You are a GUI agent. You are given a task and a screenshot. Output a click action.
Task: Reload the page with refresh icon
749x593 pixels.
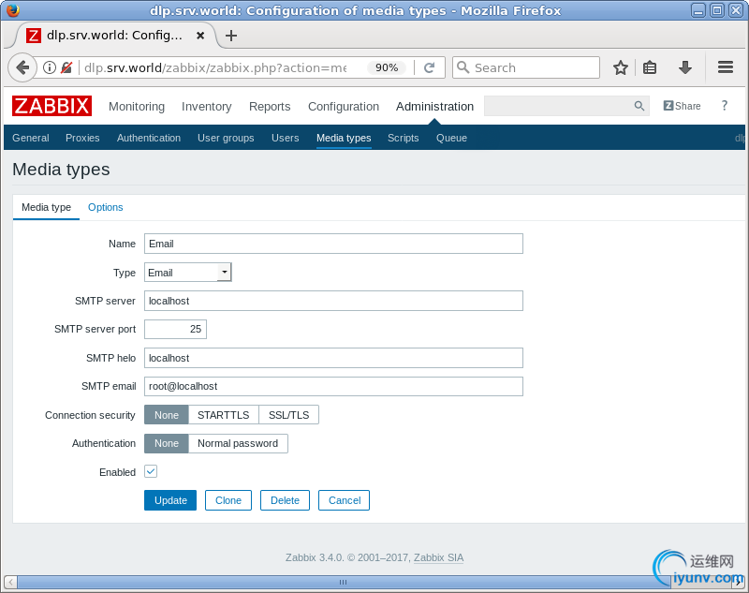430,67
